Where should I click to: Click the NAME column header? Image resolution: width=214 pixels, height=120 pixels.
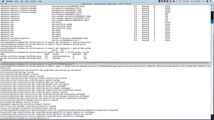coord(2,54)
